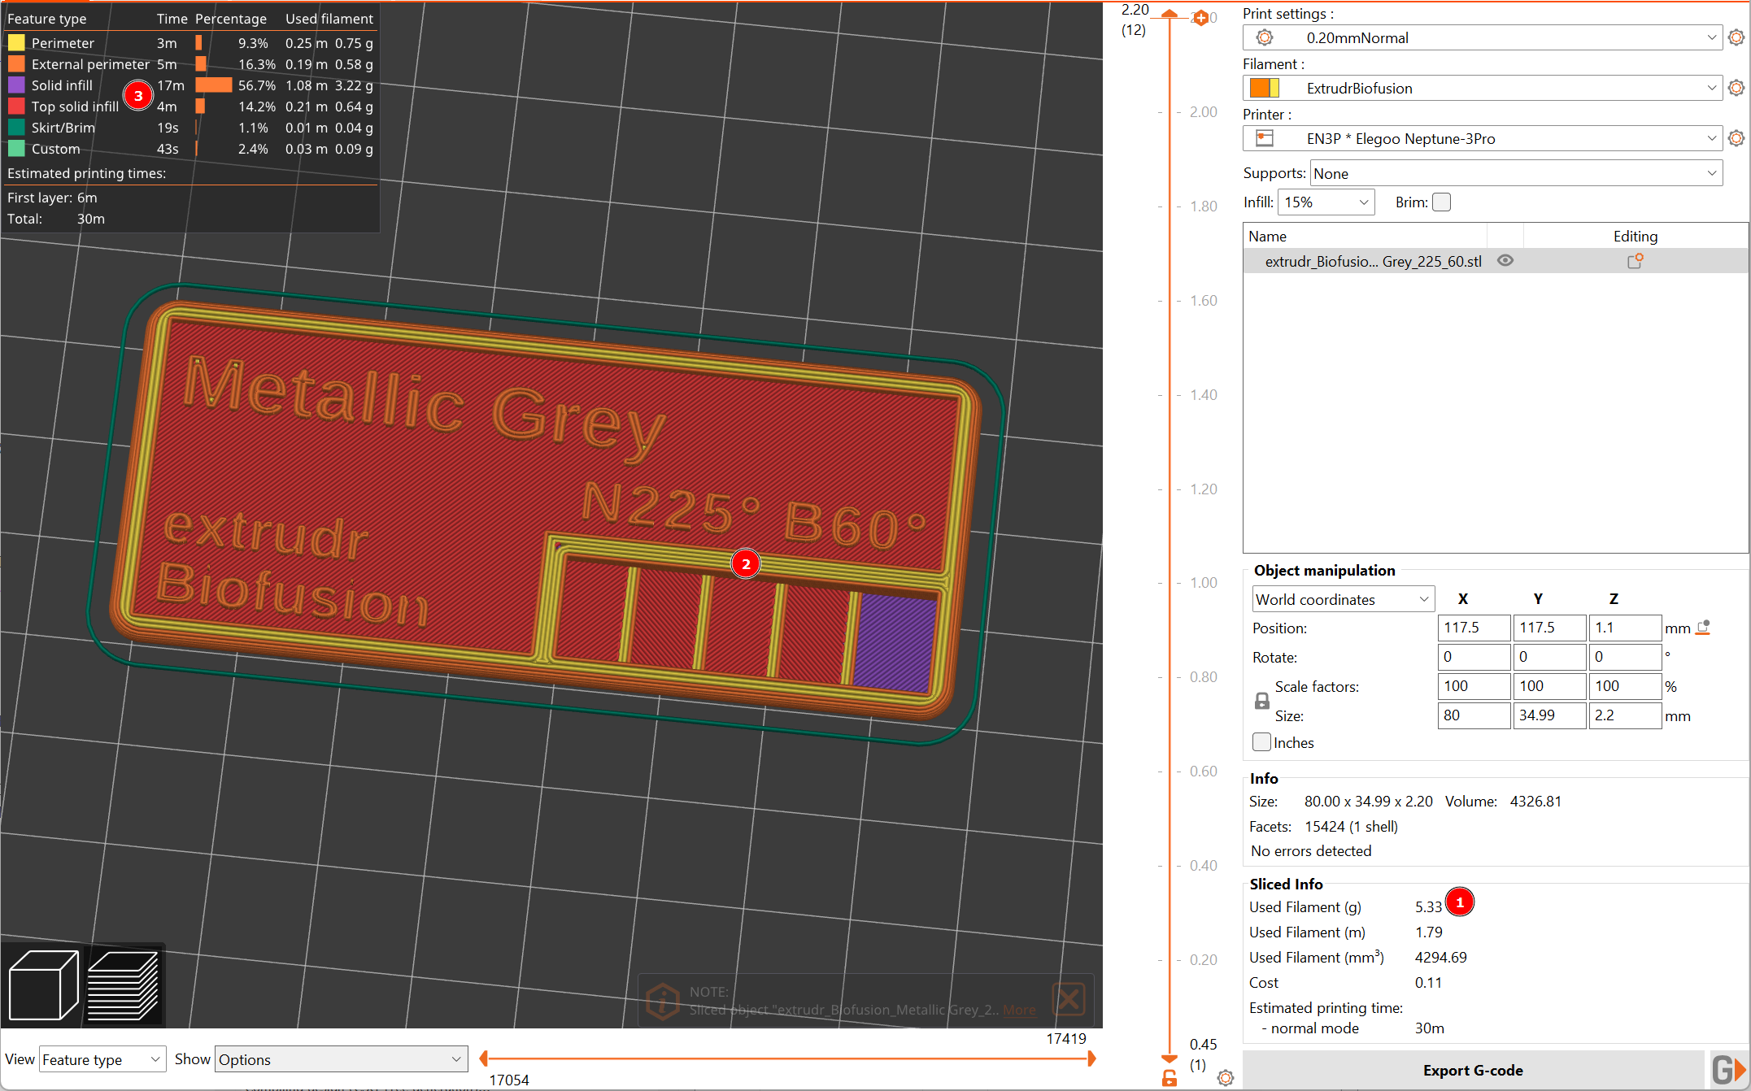Toggle visibility of extrudr_Biofusio Grey stl
The image size is (1751, 1091).
(x=1505, y=261)
